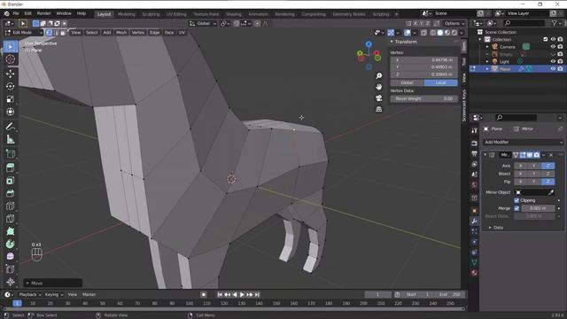The height and width of the screenshot is (319, 567).
Task: Open the Tool properties tab icon
Action: (x=475, y=130)
